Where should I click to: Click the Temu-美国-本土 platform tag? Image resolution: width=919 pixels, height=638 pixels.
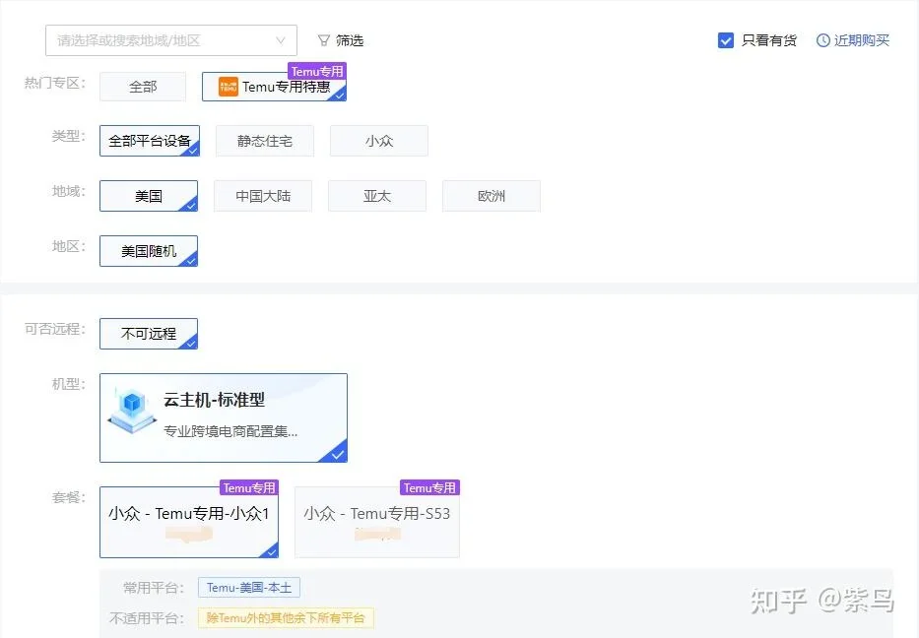(249, 588)
